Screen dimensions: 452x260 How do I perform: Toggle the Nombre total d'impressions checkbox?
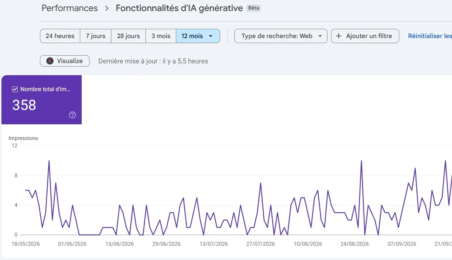click(x=15, y=90)
